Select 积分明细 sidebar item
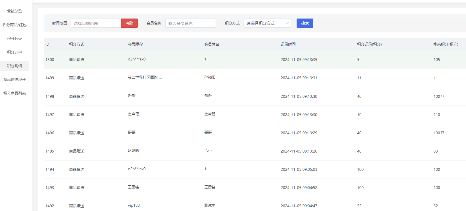The height and width of the screenshot is (211, 466). (15, 66)
